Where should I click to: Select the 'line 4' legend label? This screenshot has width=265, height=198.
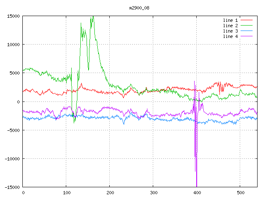tap(230, 36)
